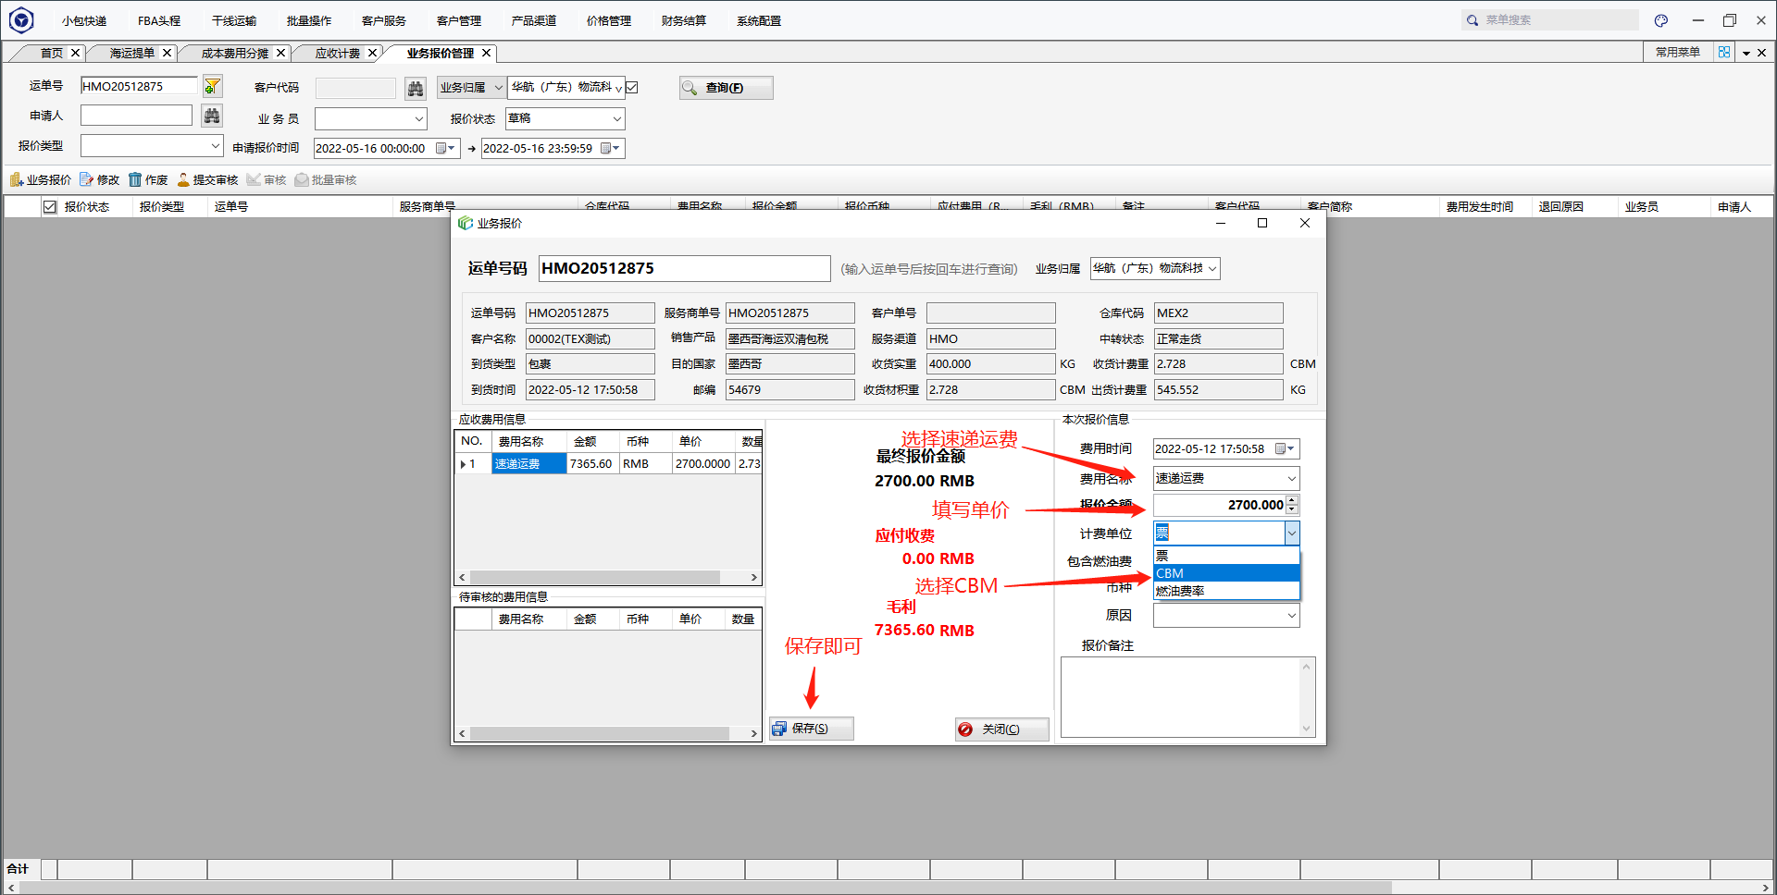
Task: Open the 批量操作 menu
Action: (309, 20)
